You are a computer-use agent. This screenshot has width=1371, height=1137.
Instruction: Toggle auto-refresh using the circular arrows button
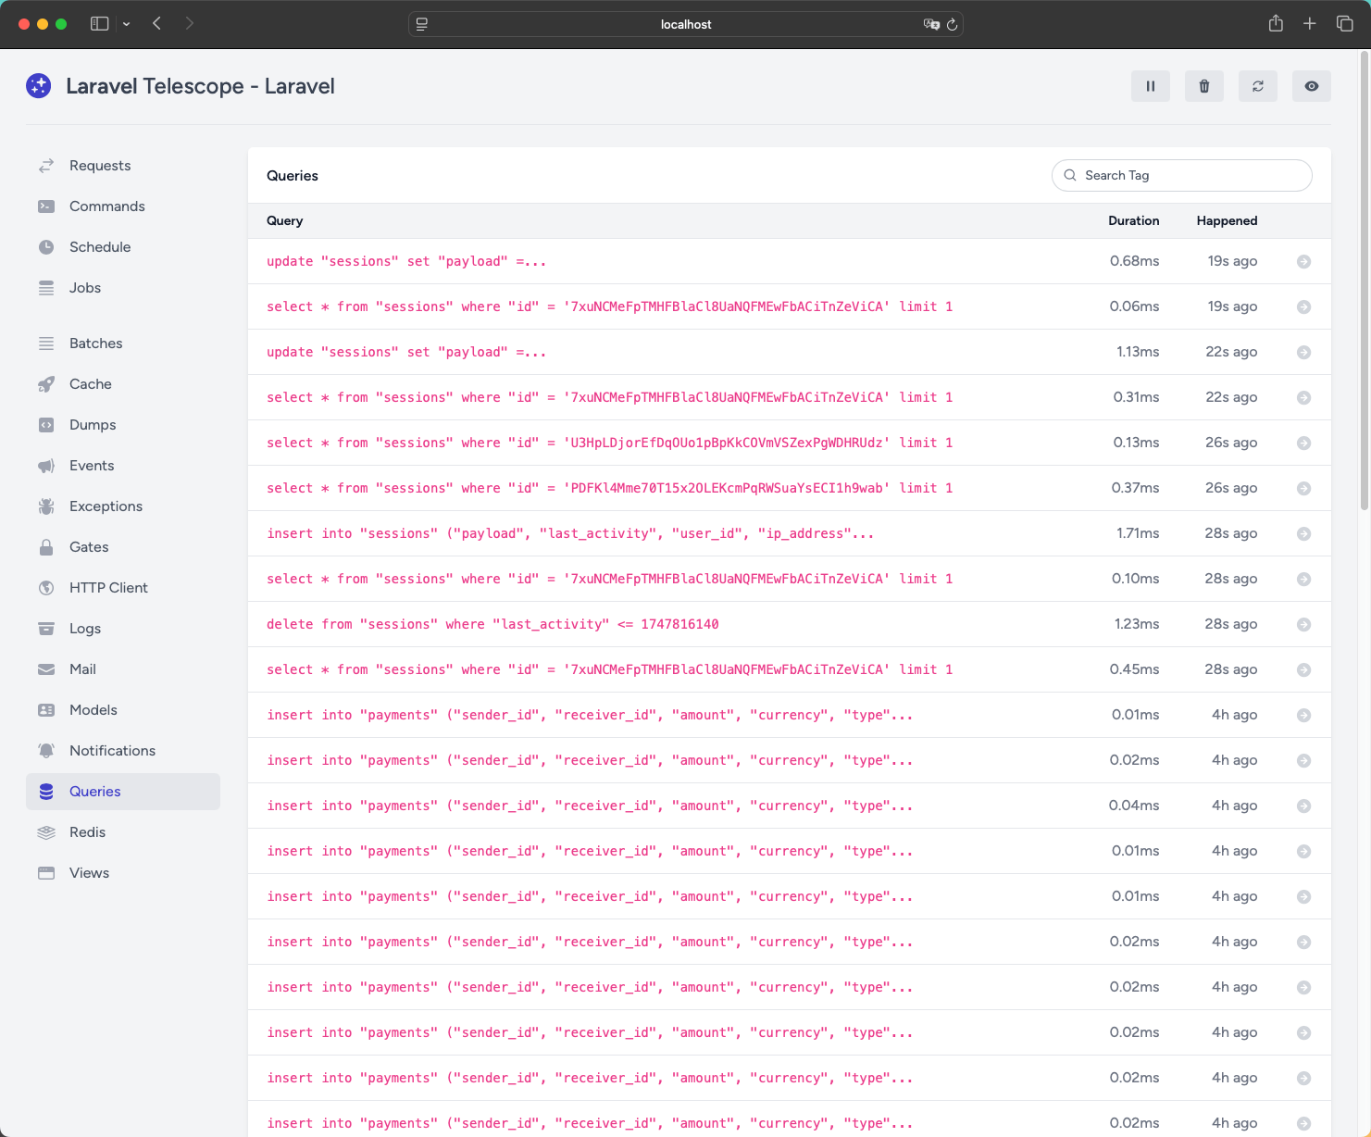(1258, 86)
